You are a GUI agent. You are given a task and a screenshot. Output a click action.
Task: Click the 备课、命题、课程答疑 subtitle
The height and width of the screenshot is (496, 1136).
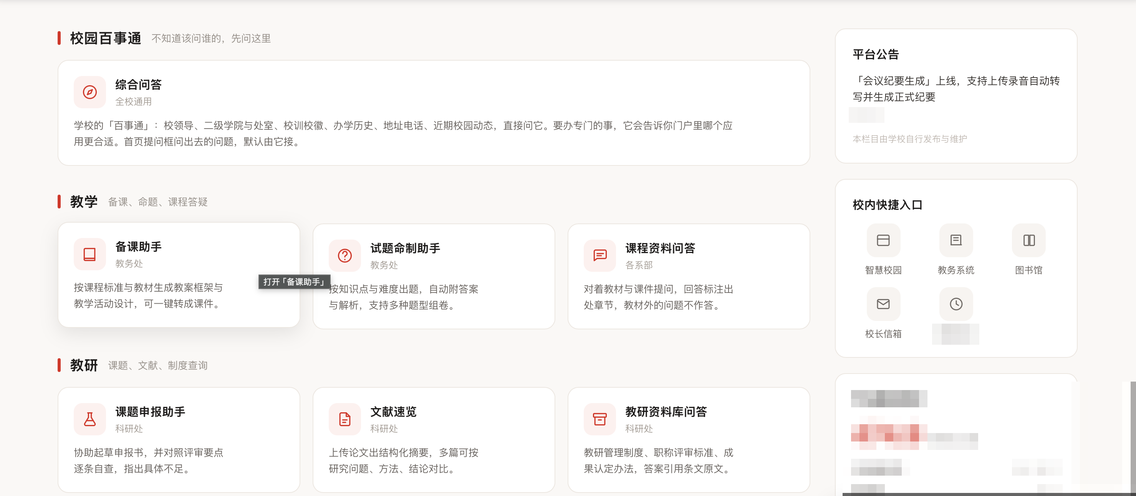tap(157, 202)
